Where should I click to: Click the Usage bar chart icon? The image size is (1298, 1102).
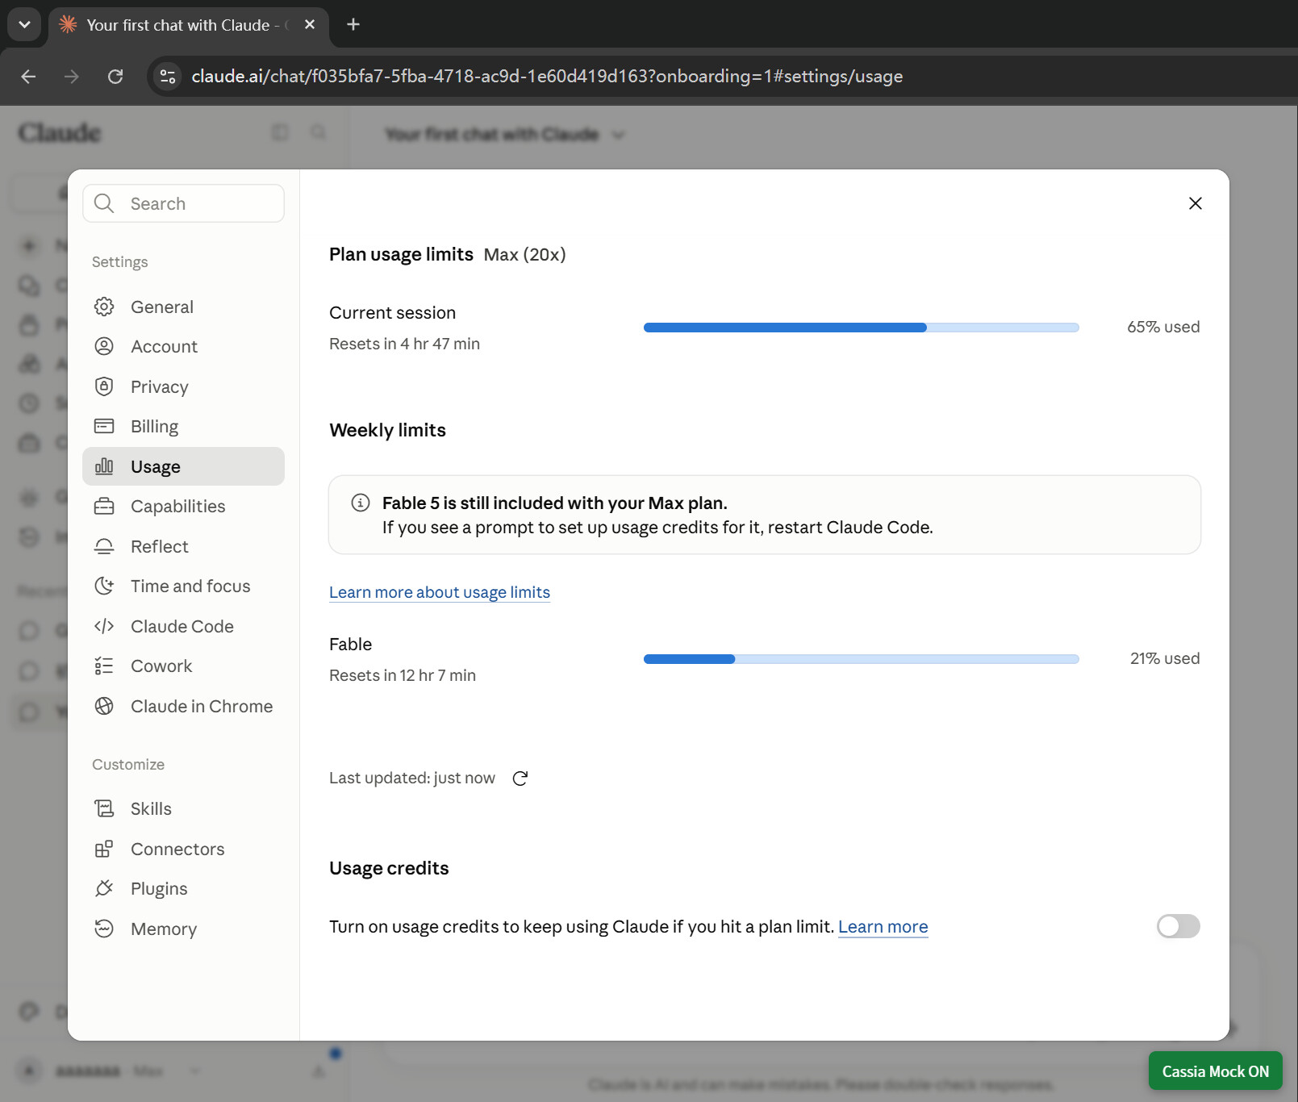pos(104,466)
